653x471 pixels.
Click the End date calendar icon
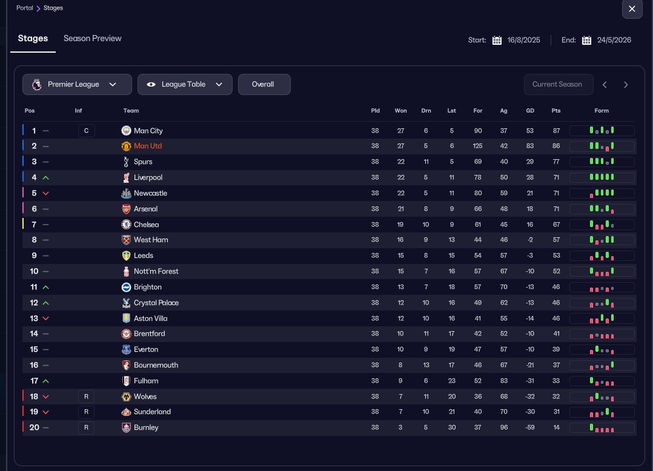586,41
